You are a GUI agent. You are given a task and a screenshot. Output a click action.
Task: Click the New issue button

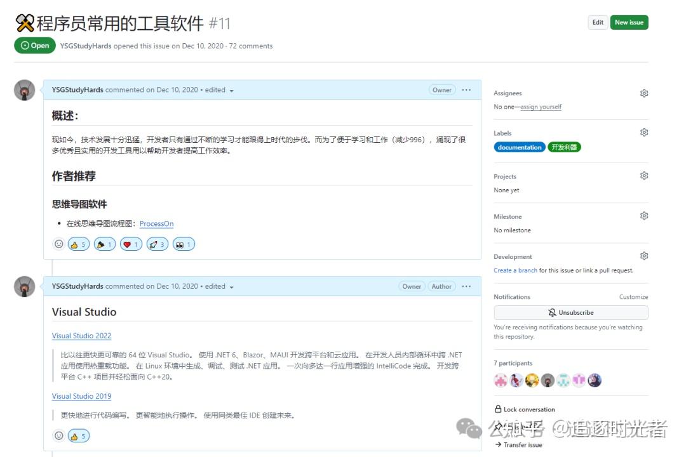(629, 22)
